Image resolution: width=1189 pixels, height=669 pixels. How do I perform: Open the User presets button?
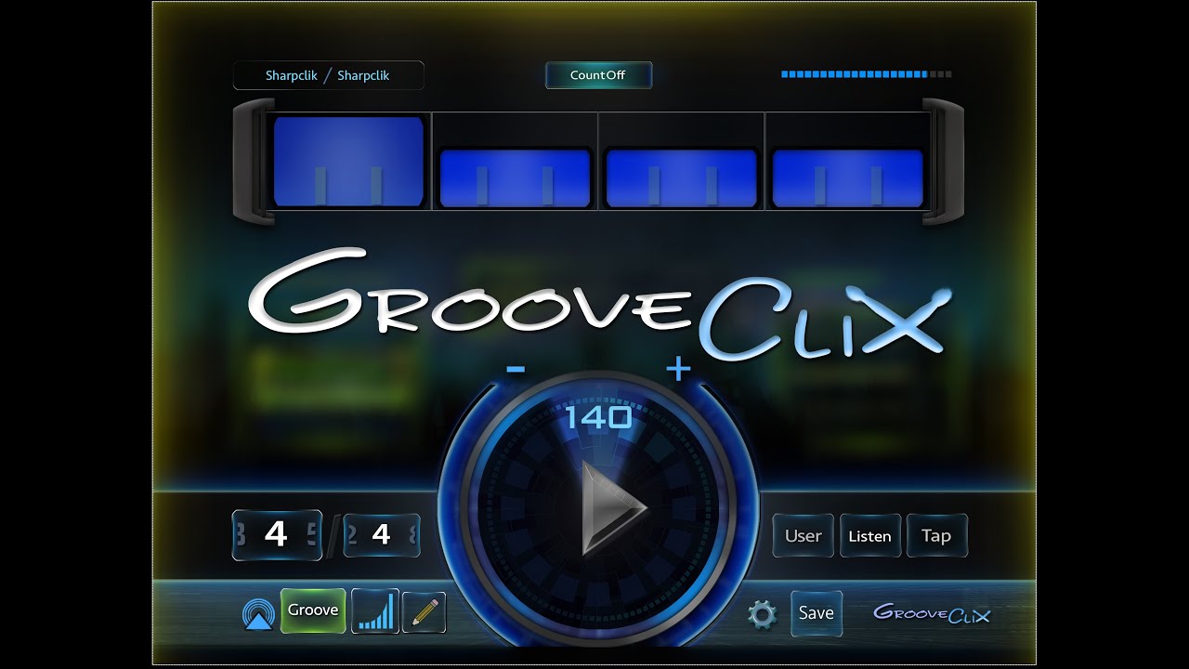point(804,536)
